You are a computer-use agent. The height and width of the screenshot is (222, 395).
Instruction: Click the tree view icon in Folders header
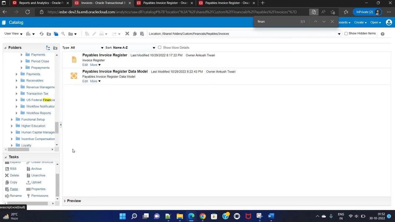(x=48, y=48)
